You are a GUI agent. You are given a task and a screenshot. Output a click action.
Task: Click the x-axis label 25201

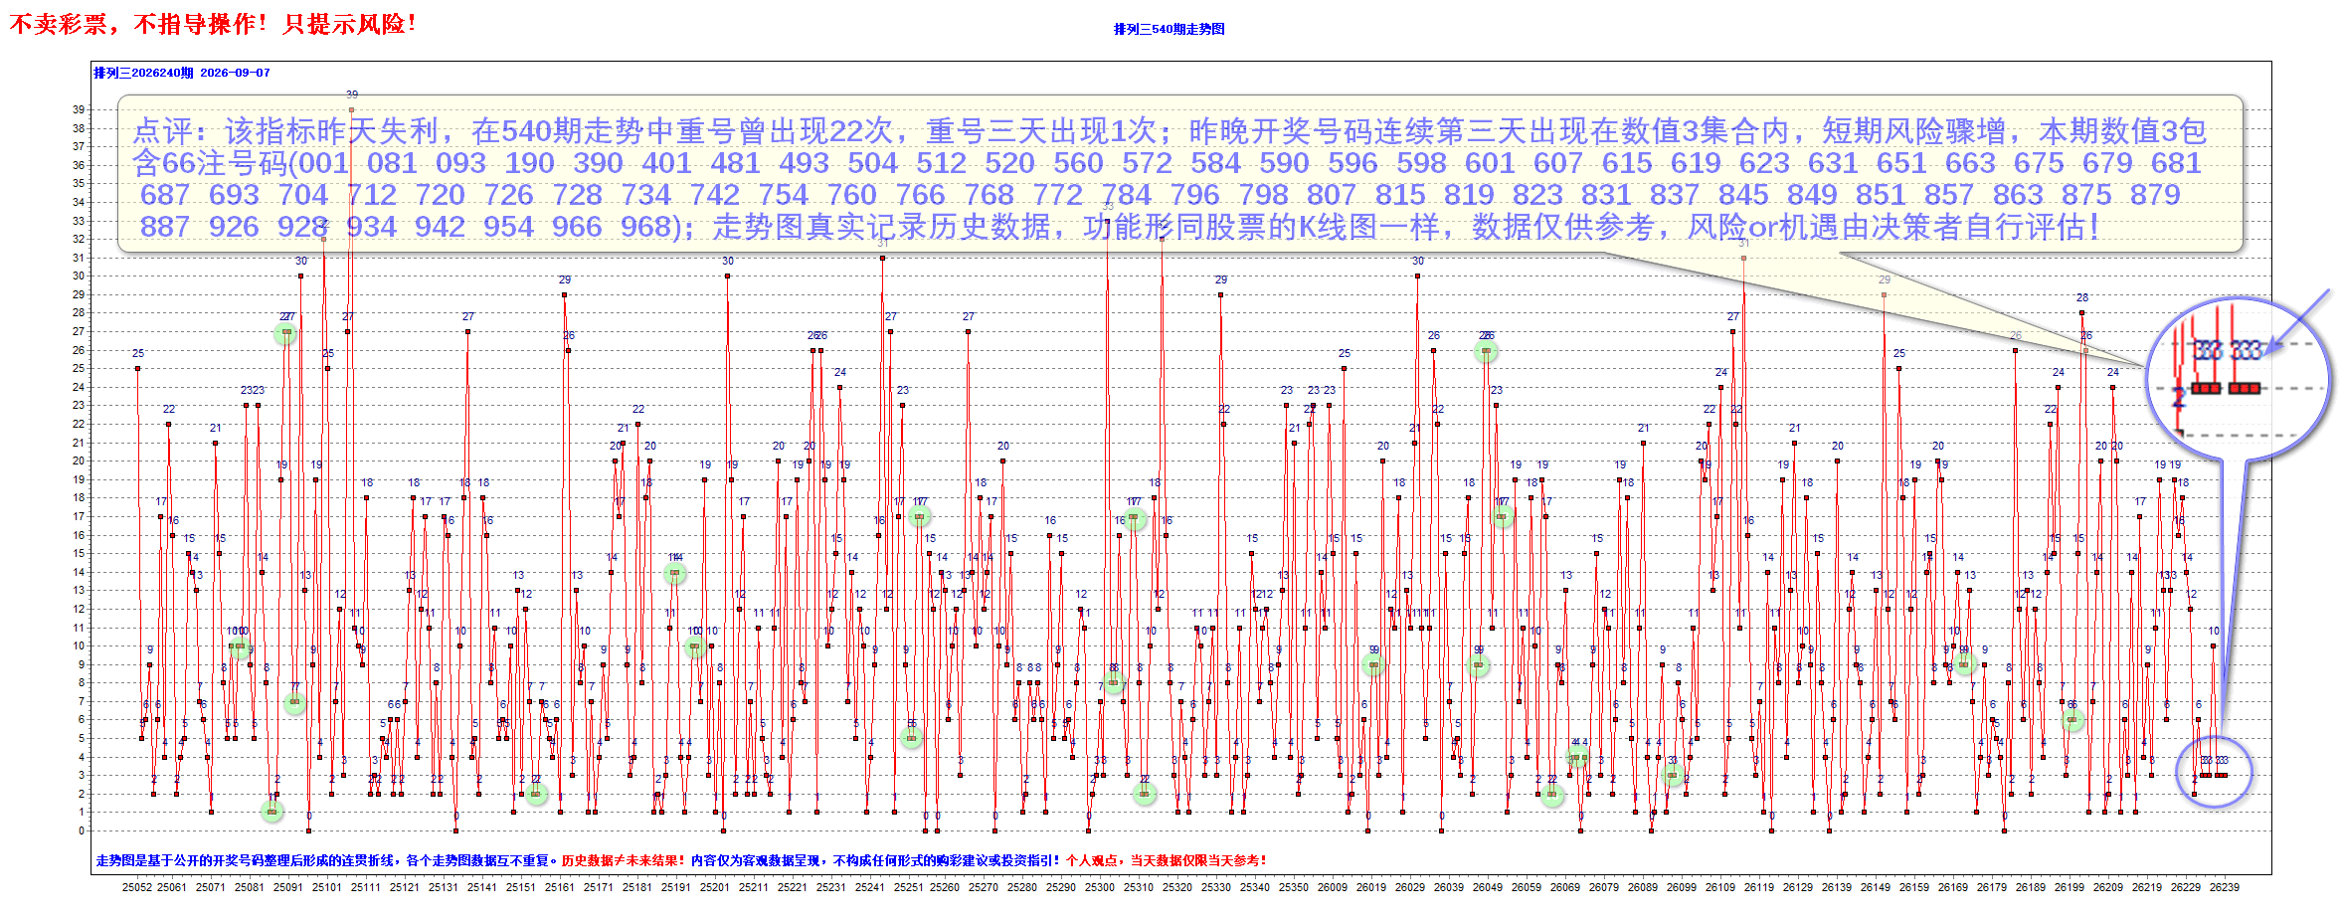714,887
